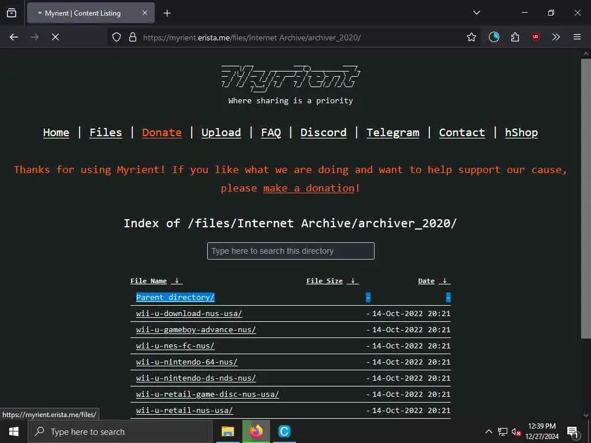Open network status tray icon
The width and height of the screenshot is (591, 443).
[x=503, y=431]
